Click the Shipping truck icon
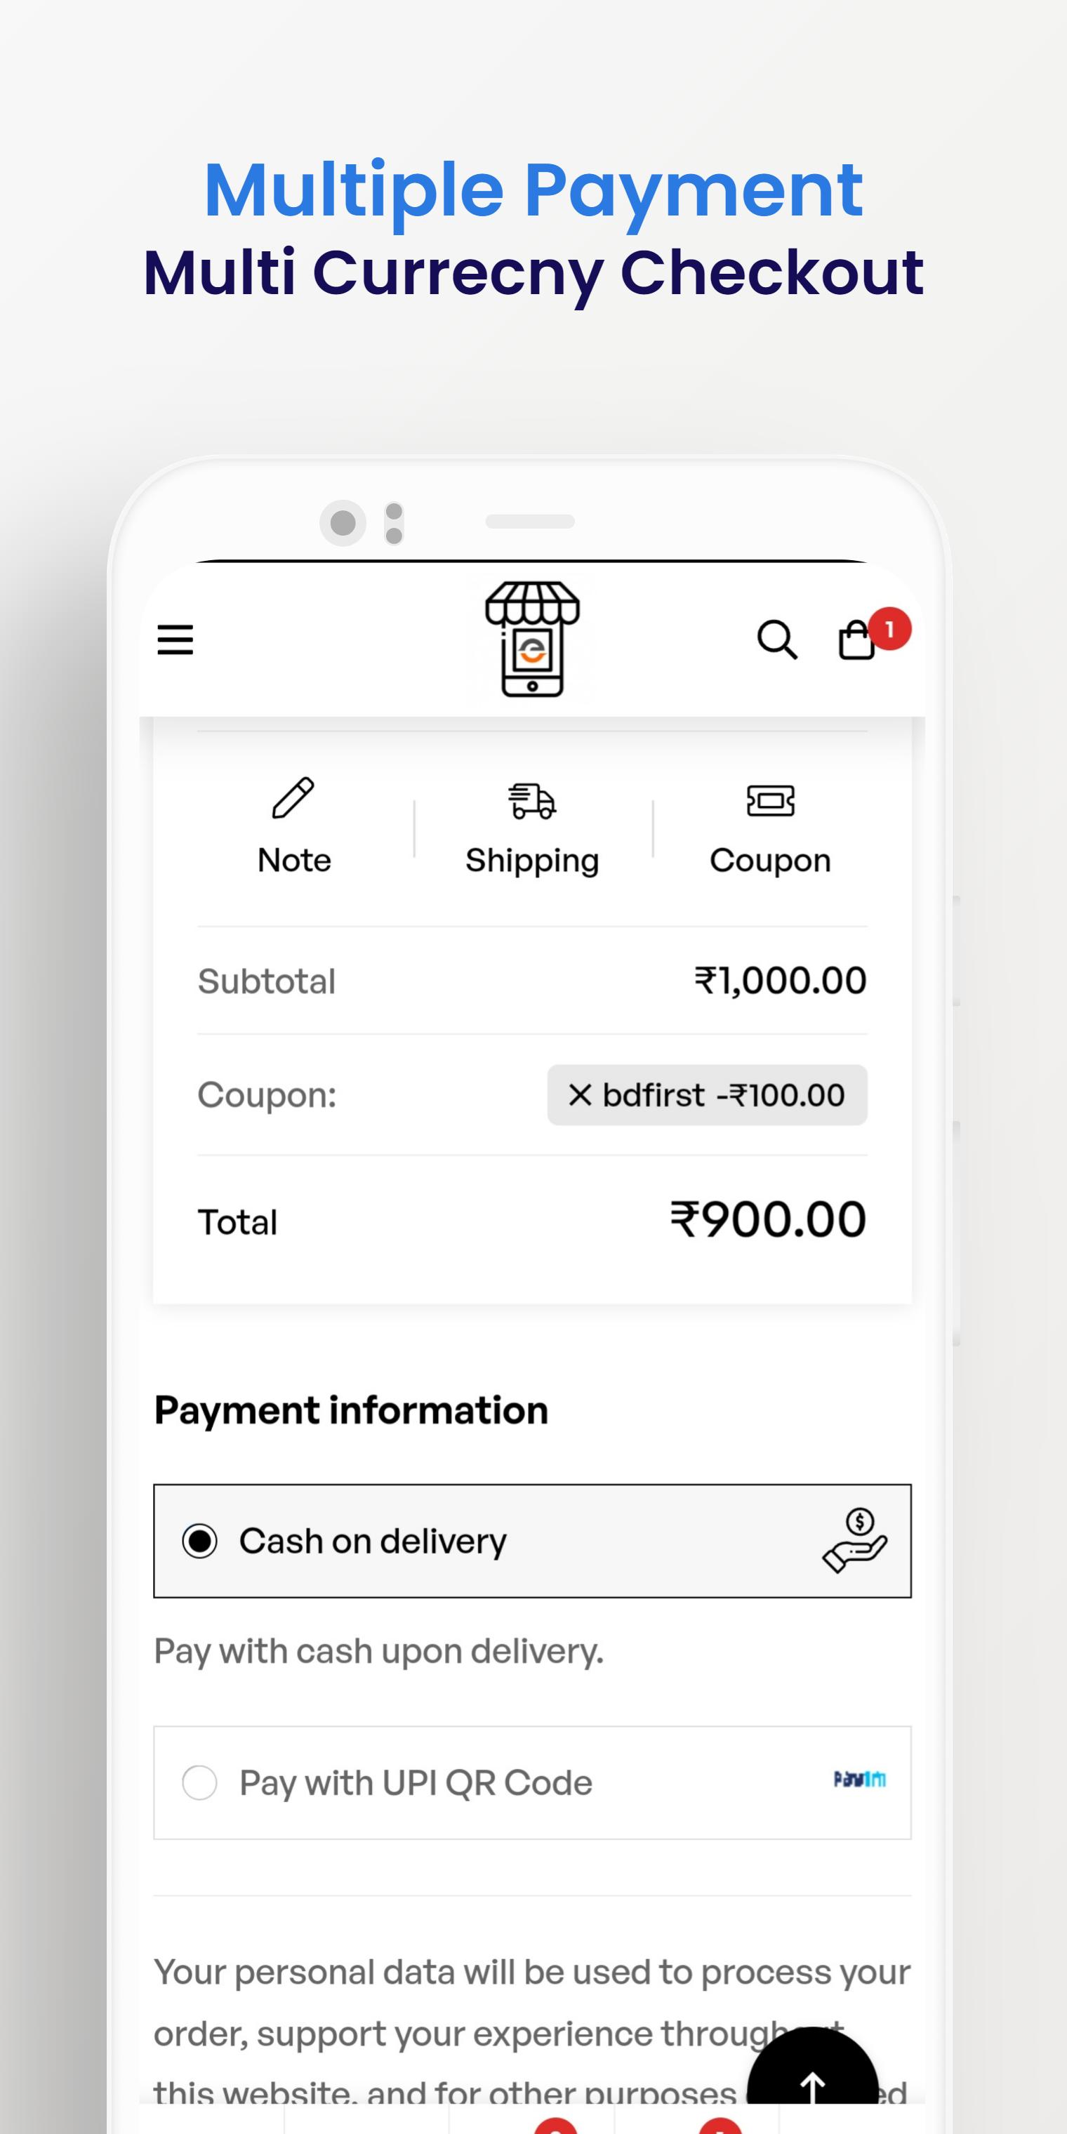Screen dimensions: 1067x2134 (x=532, y=800)
